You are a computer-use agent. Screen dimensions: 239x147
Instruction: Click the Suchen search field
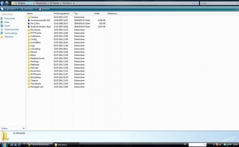[x=219, y=3]
